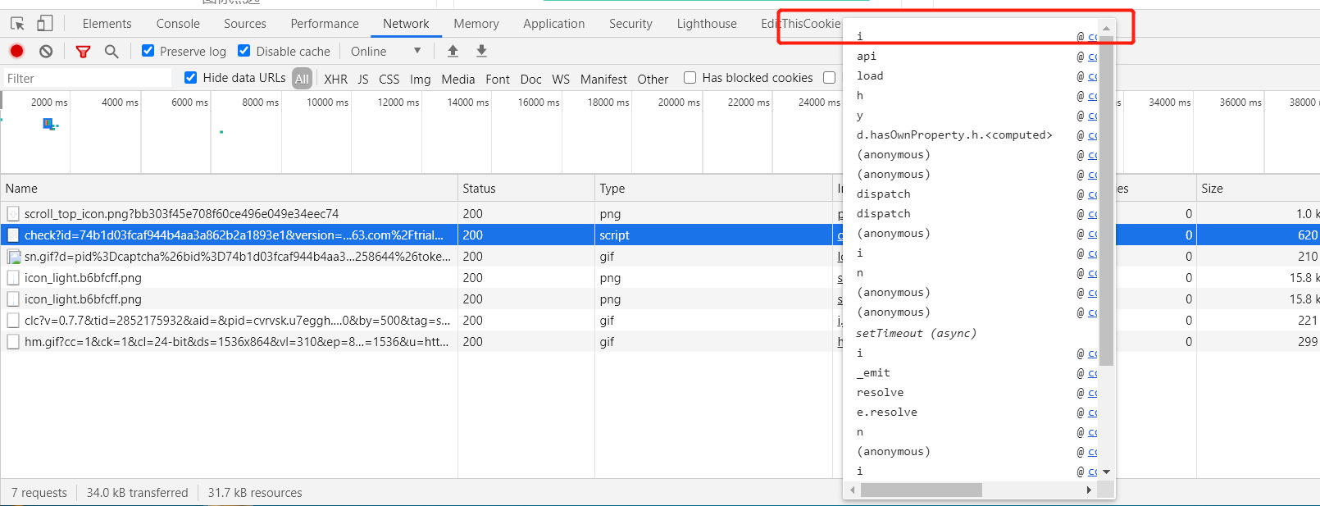Clear the network log
This screenshot has height=506, width=1320.
pos(46,51)
